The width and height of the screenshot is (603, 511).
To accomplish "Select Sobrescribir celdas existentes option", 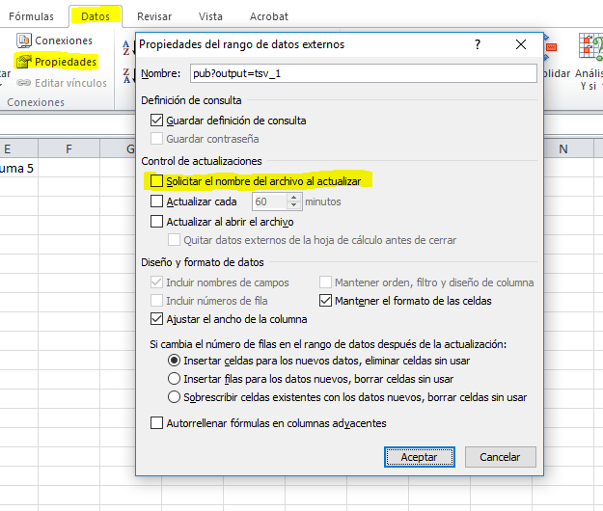I will click(x=175, y=397).
